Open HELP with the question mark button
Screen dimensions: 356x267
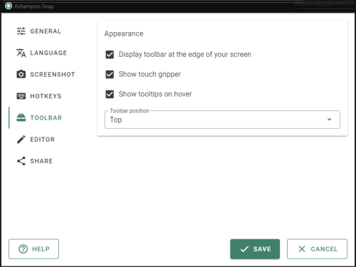click(x=33, y=249)
